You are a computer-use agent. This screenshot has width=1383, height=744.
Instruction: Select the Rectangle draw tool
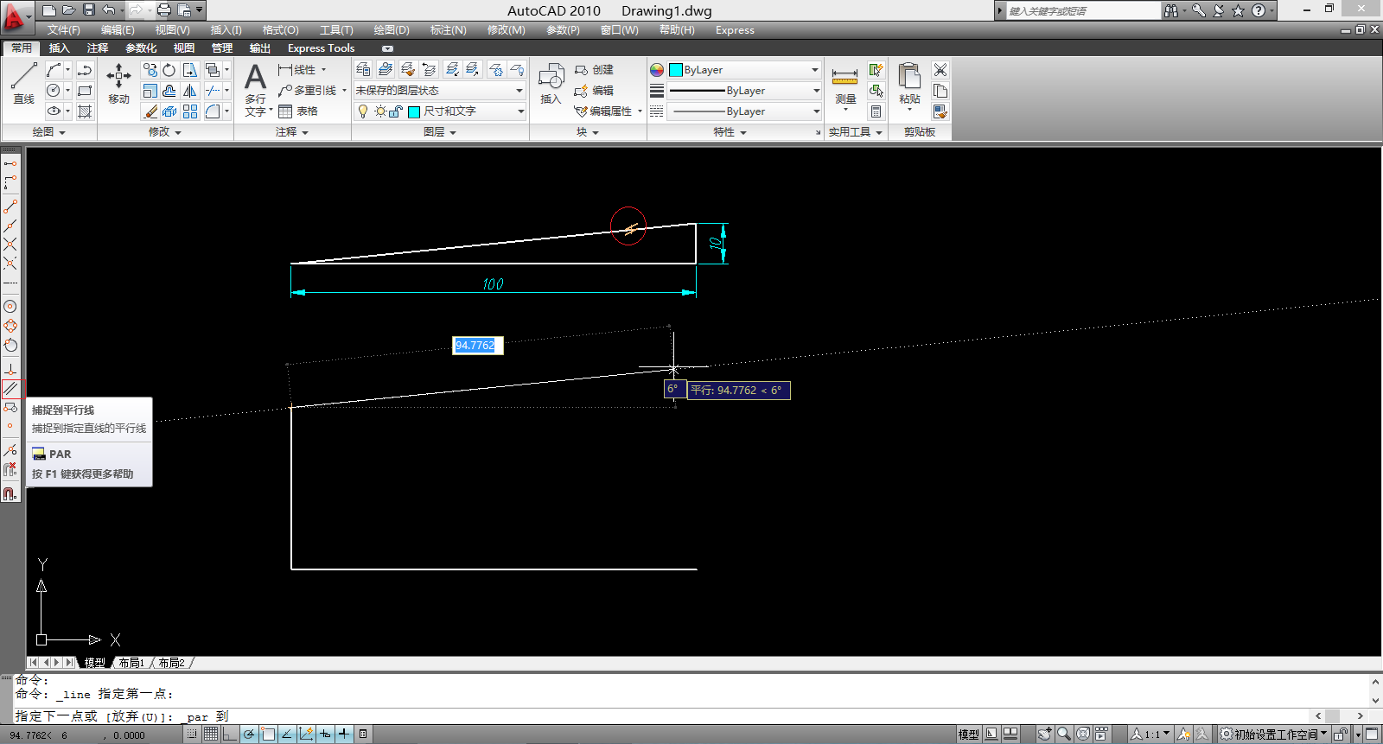[x=85, y=91]
